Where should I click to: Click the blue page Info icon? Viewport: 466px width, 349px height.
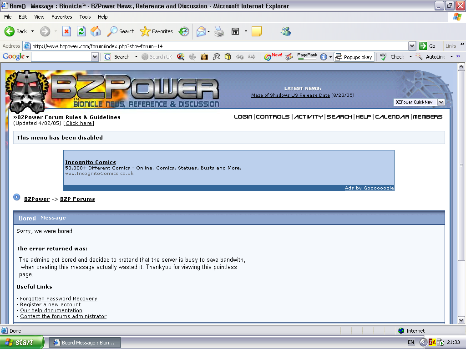(x=324, y=57)
